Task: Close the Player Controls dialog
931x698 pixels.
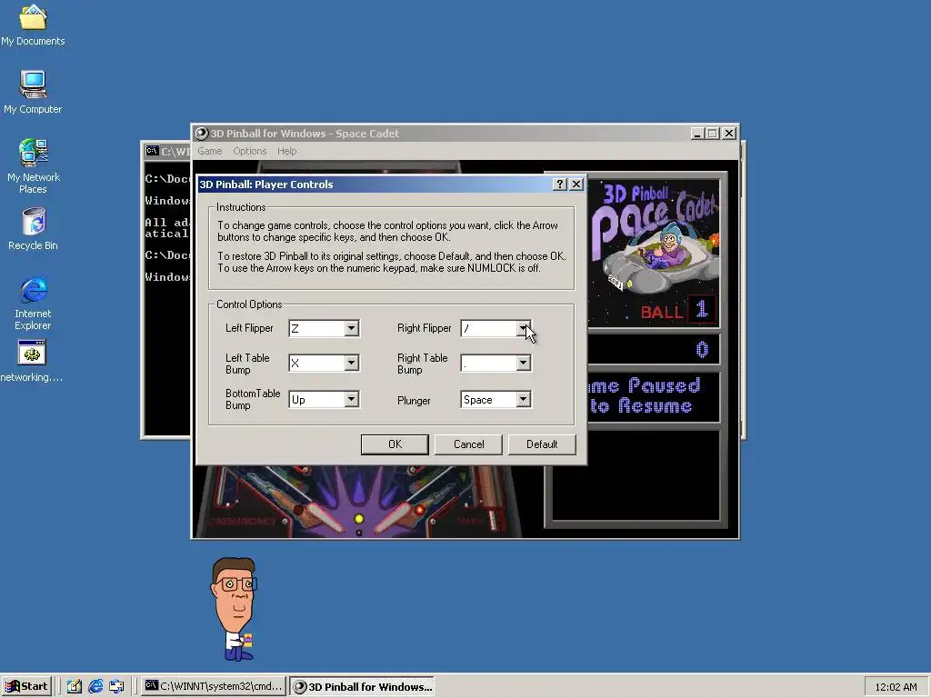Action: pos(576,184)
